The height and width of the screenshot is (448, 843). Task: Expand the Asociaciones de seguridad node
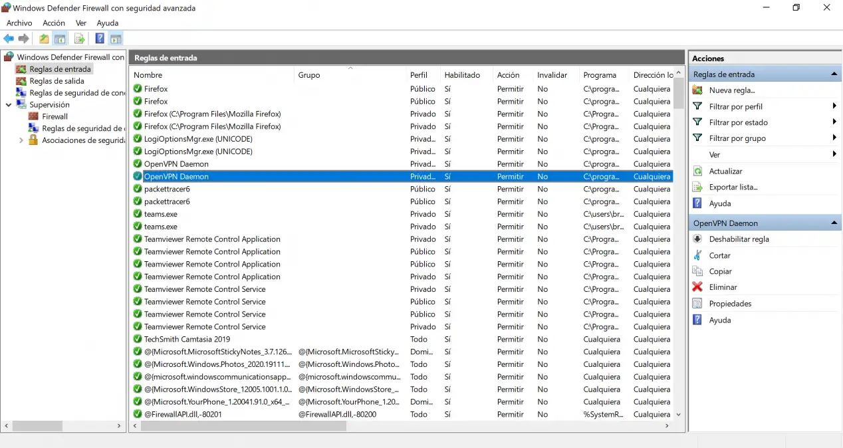pyautogui.click(x=21, y=140)
